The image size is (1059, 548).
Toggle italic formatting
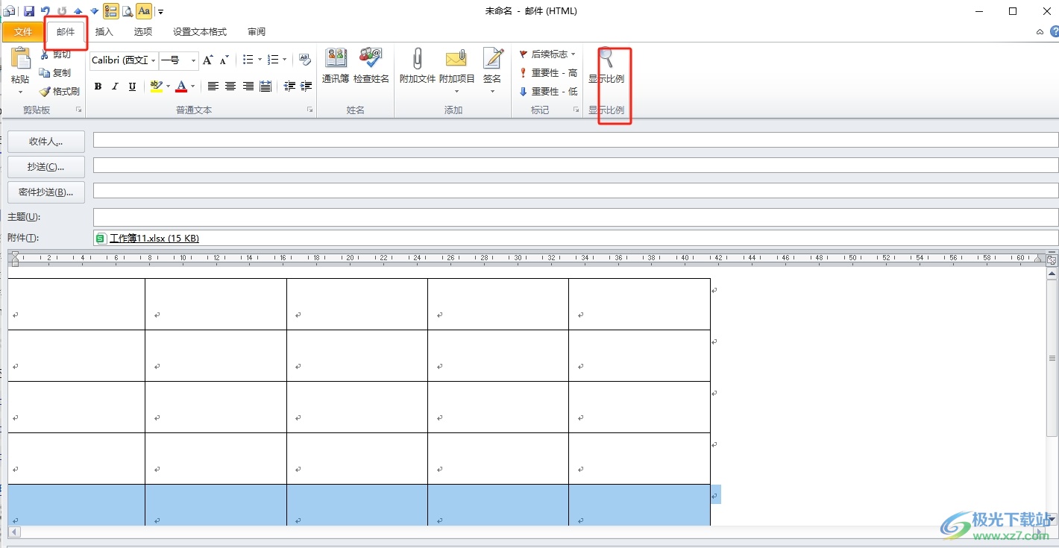[x=115, y=86]
